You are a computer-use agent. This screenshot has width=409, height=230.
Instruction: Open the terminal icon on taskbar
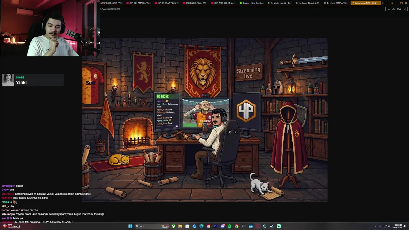click(243, 226)
